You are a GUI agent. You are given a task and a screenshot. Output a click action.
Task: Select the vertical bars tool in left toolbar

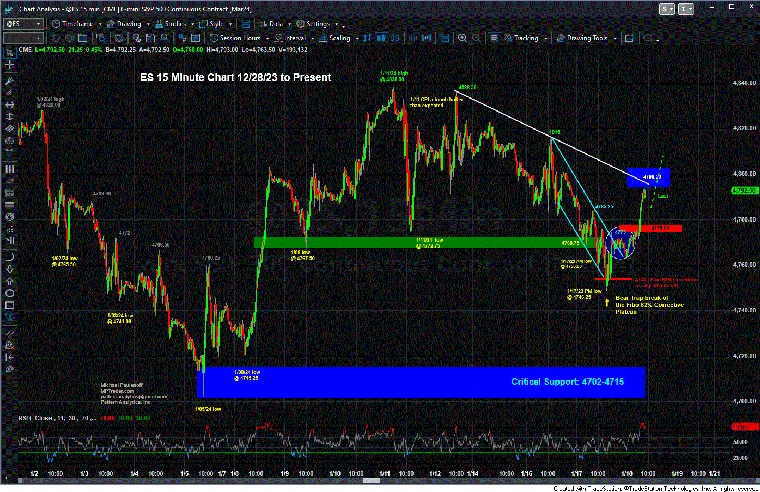tap(9, 169)
